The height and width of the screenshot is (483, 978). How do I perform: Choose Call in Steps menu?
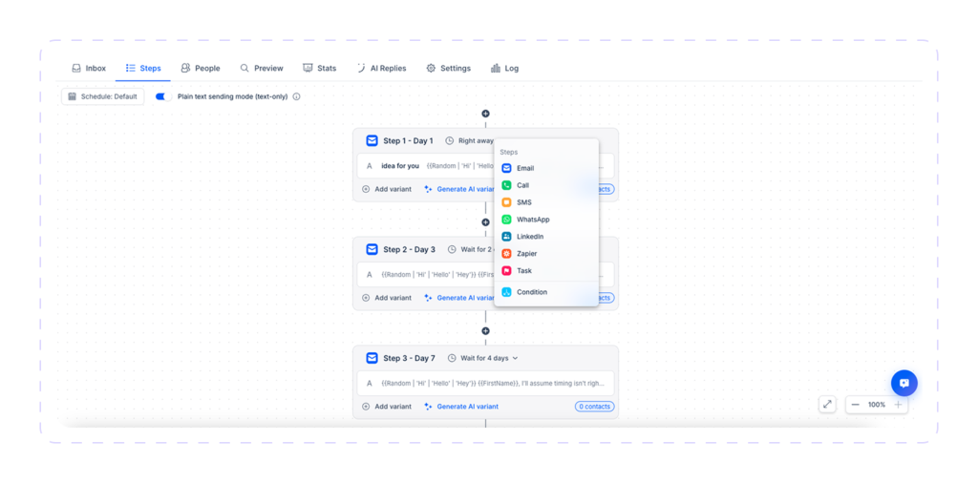(545, 185)
